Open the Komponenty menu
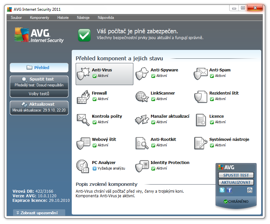Viewport: 270px width, 224px height. tap(39, 18)
